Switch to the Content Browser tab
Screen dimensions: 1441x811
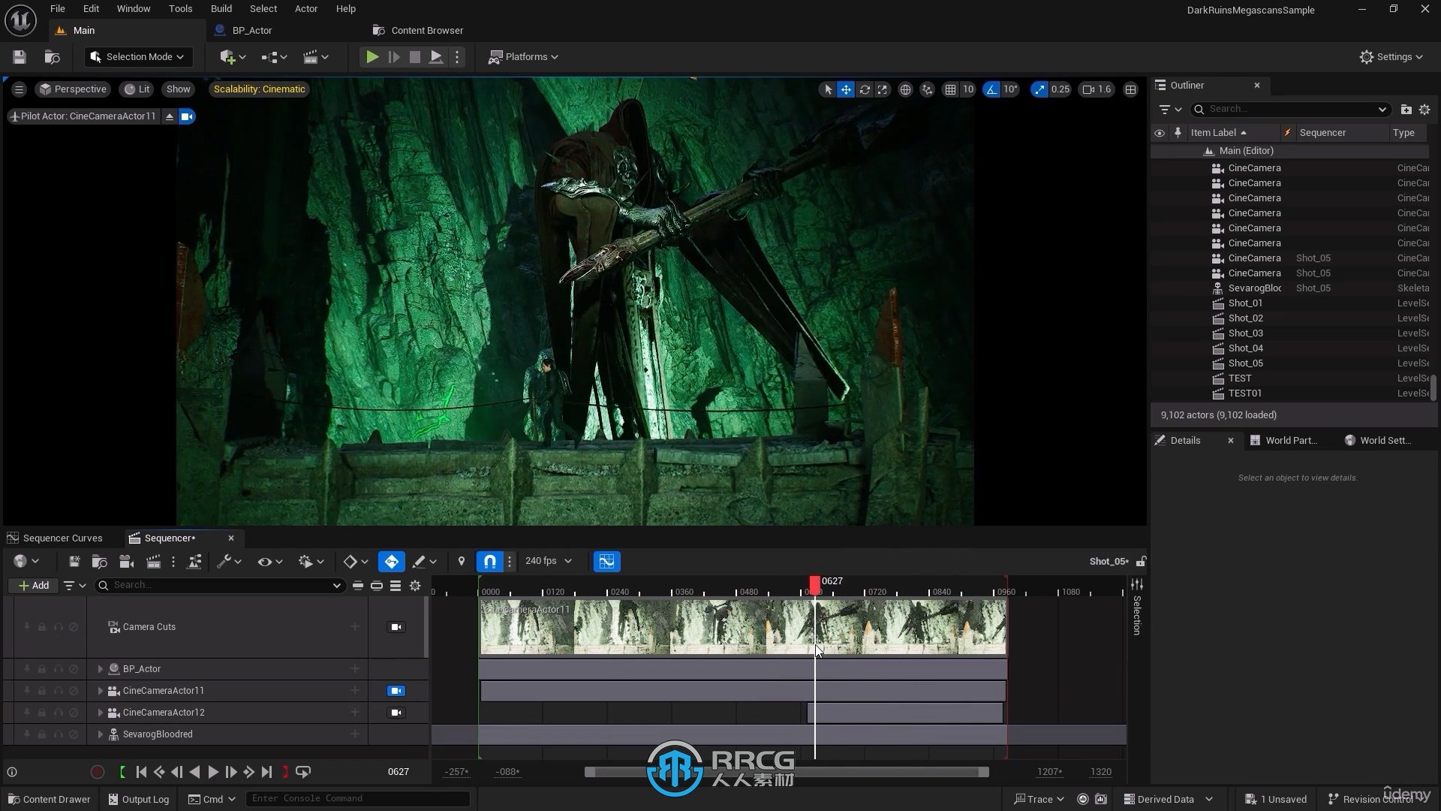point(427,31)
